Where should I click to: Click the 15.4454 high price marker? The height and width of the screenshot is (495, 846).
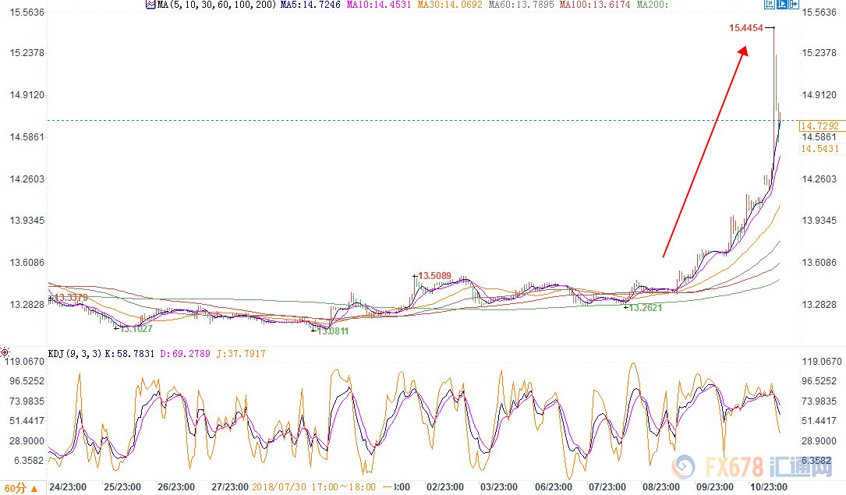[x=745, y=28]
